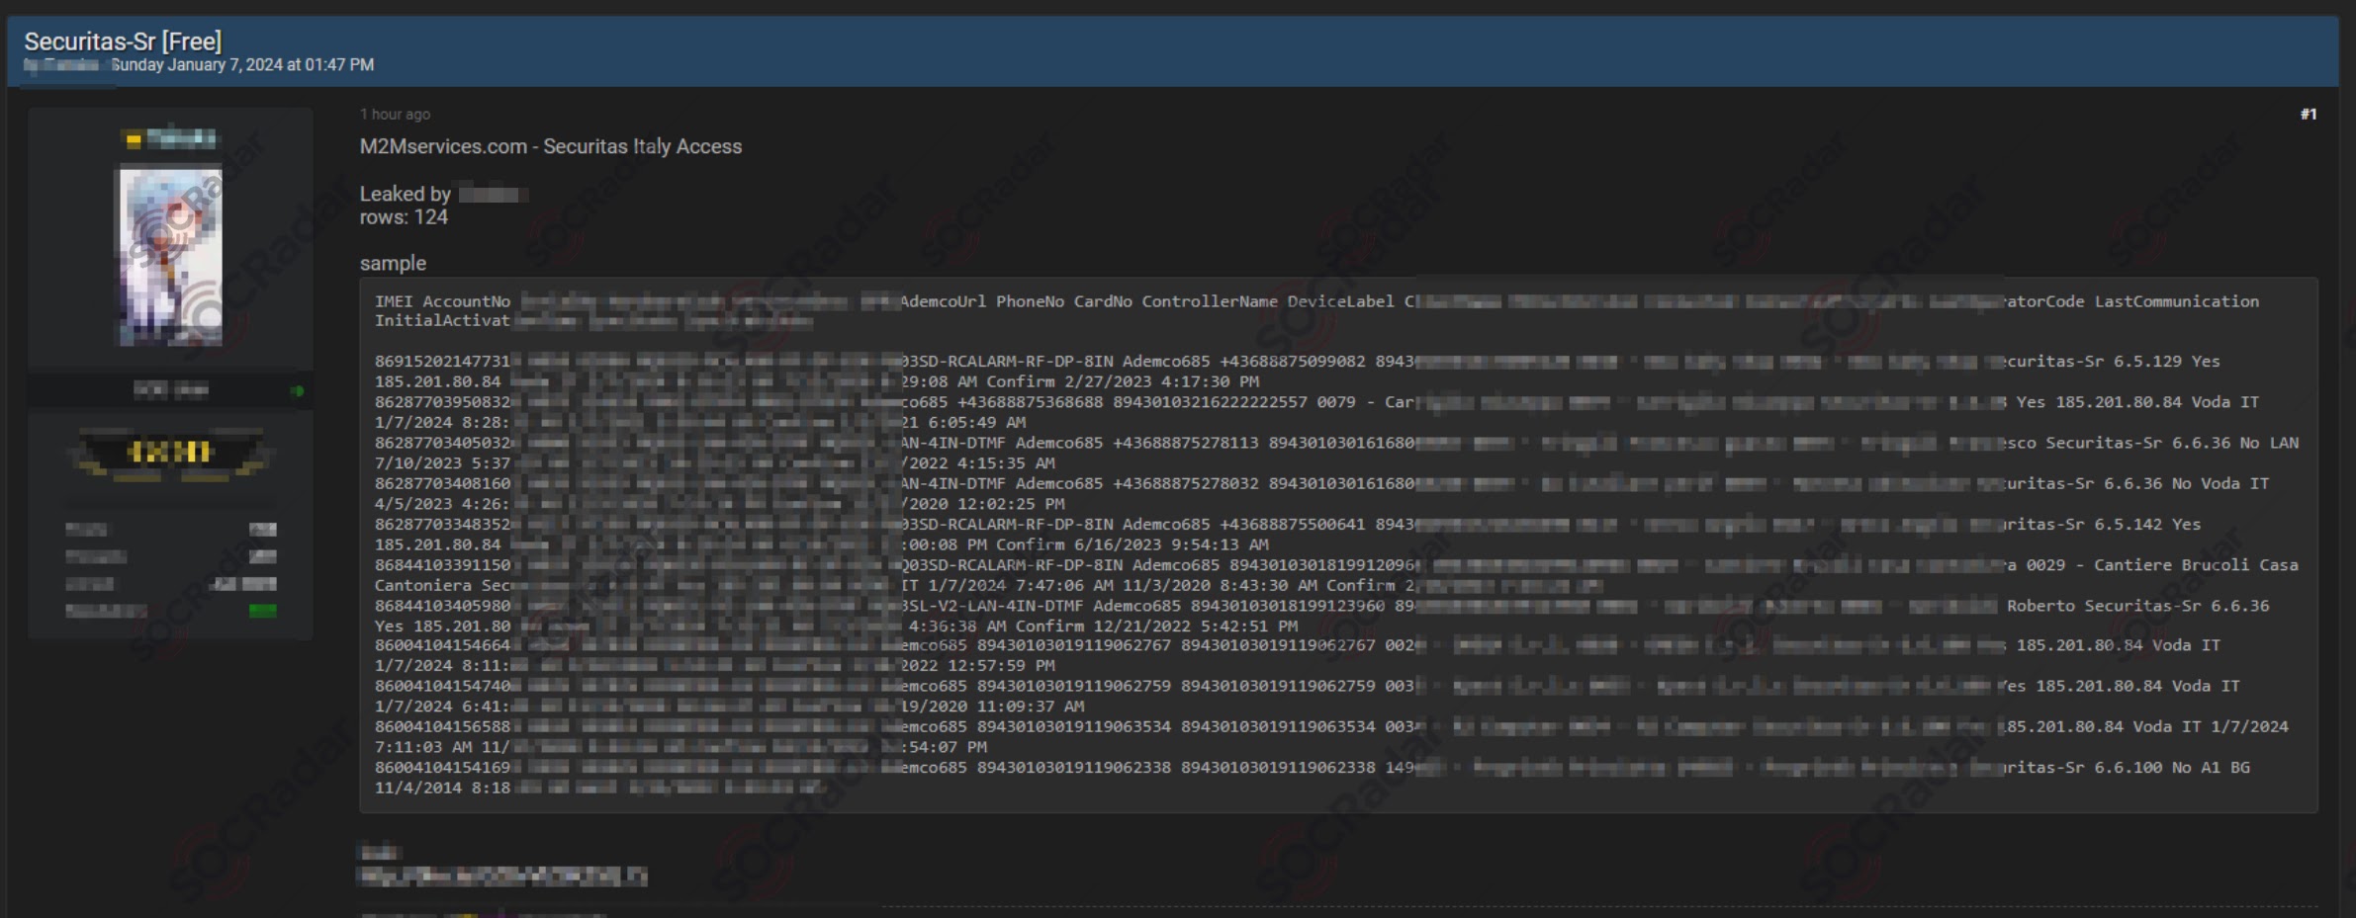This screenshot has height=918, width=2356.
Task: Select IMEI value 86004104156588
Action: (x=442, y=726)
